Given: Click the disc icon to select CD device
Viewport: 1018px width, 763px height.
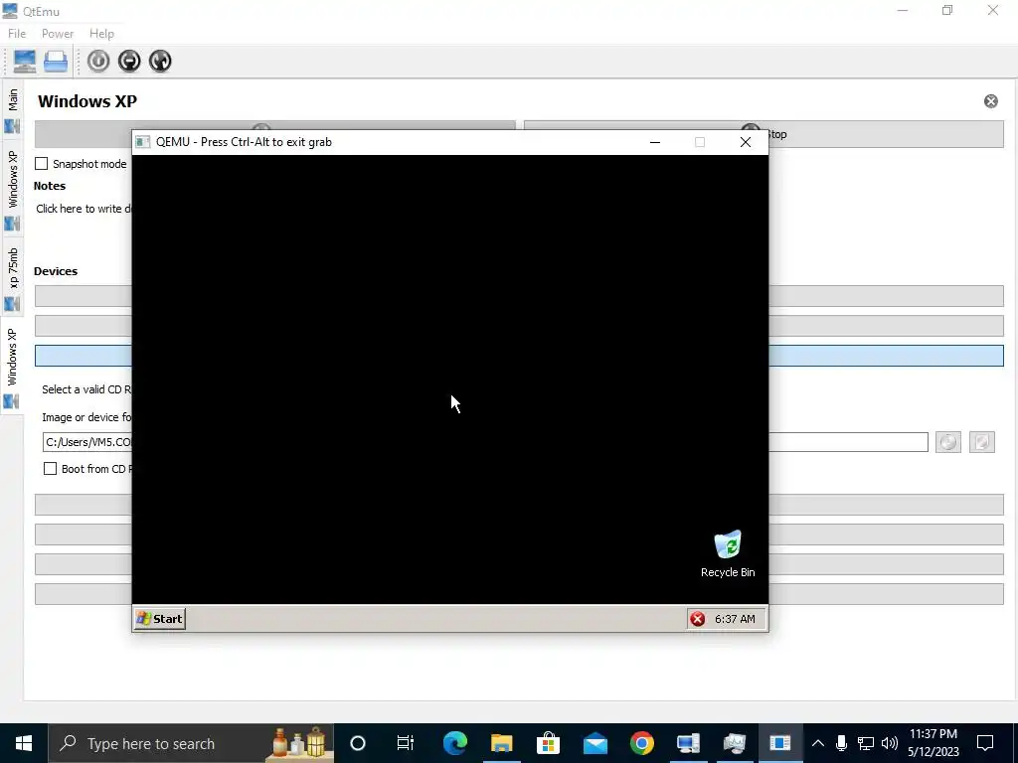Looking at the screenshot, I should (947, 442).
